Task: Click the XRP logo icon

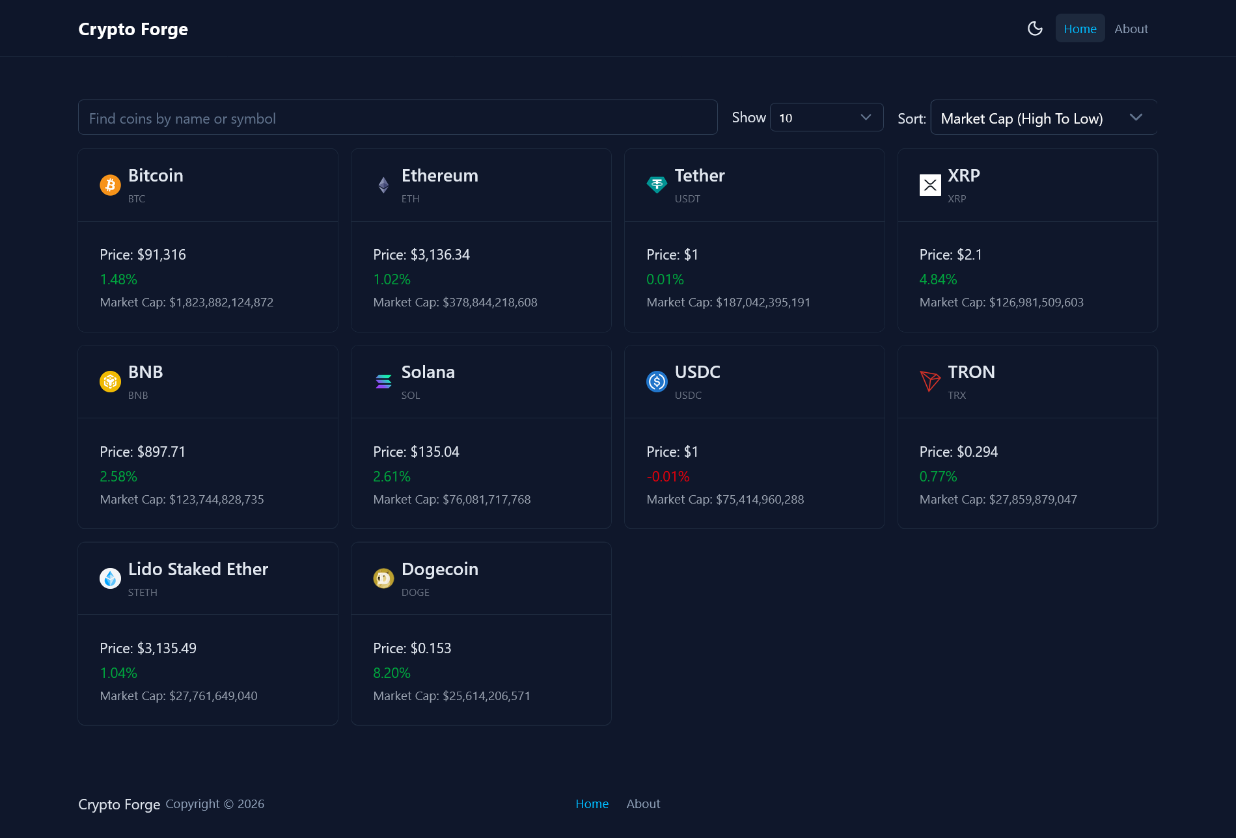Action: coord(930,185)
